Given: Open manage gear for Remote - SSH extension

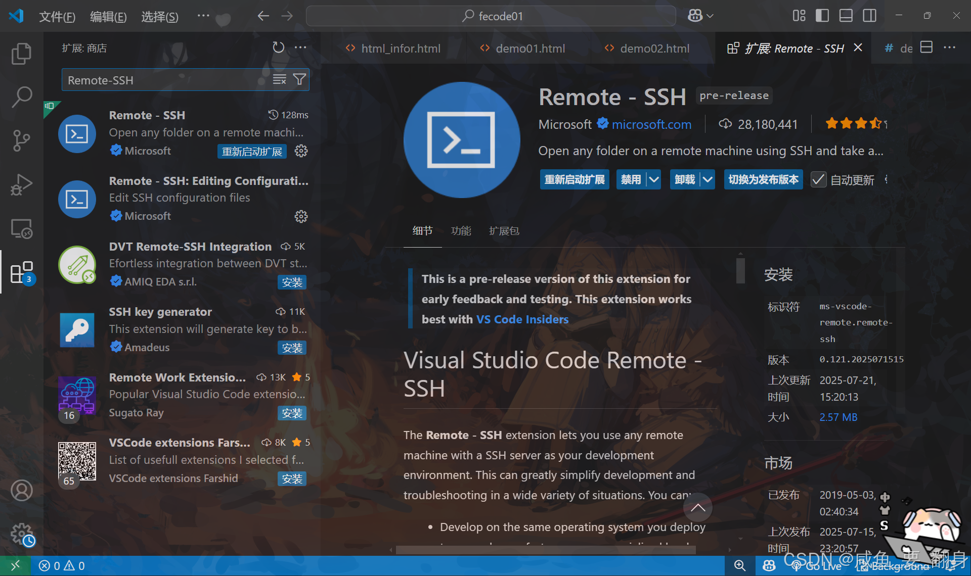Looking at the screenshot, I should click(301, 151).
